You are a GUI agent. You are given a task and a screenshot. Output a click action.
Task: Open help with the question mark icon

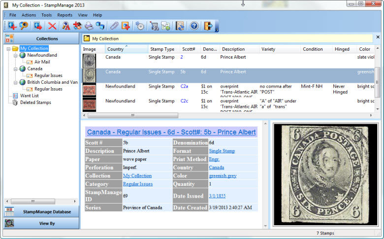(194, 26)
